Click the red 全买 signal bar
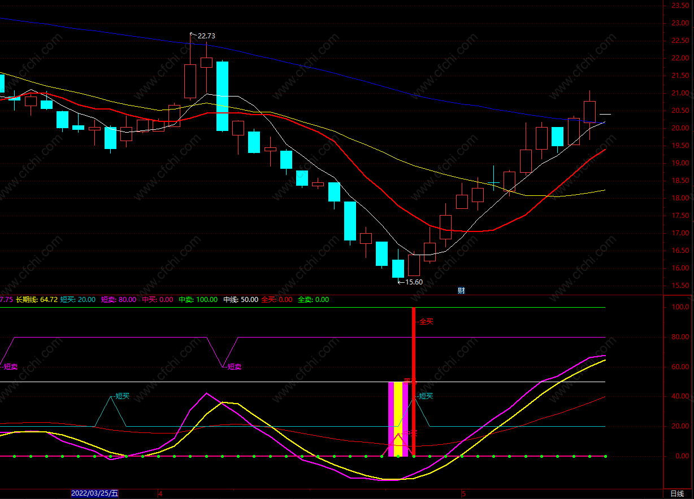Viewport: 694px width, 499px height. [x=414, y=382]
